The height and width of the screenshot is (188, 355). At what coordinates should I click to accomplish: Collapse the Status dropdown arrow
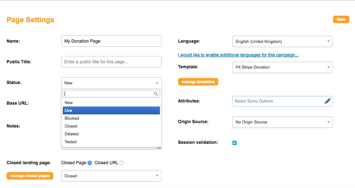(x=157, y=83)
